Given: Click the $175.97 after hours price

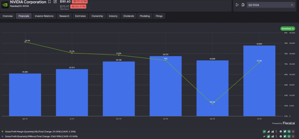Looking at the screenshot, I should (x=65, y=6).
